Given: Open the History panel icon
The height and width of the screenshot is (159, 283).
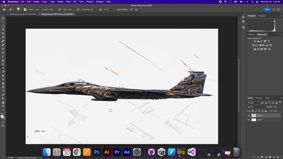Looking at the screenshot, I should (243, 17).
